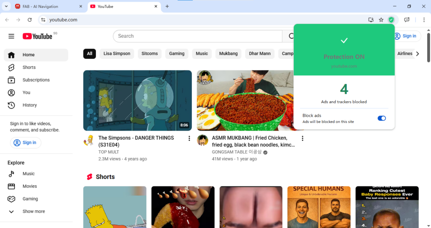The image size is (431, 228).
Task: Select the Lisa Simpson filter chip
Action: [117, 53]
